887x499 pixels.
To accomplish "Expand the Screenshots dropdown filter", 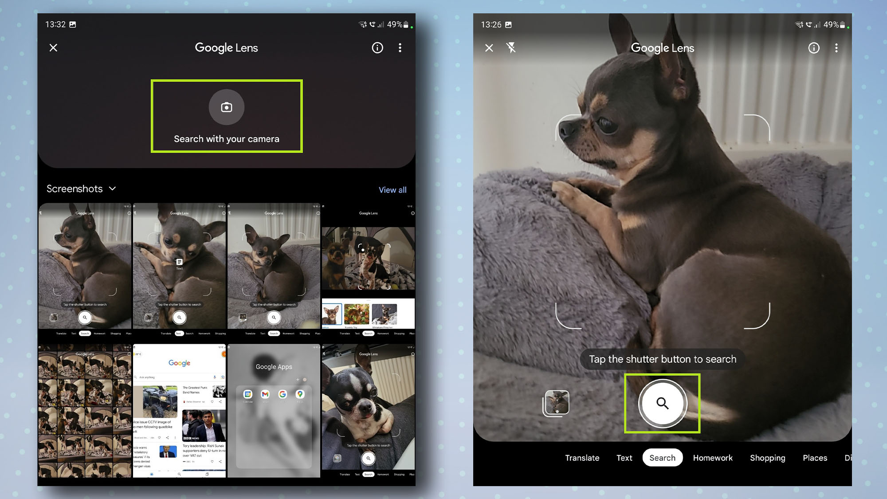I will (81, 188).
